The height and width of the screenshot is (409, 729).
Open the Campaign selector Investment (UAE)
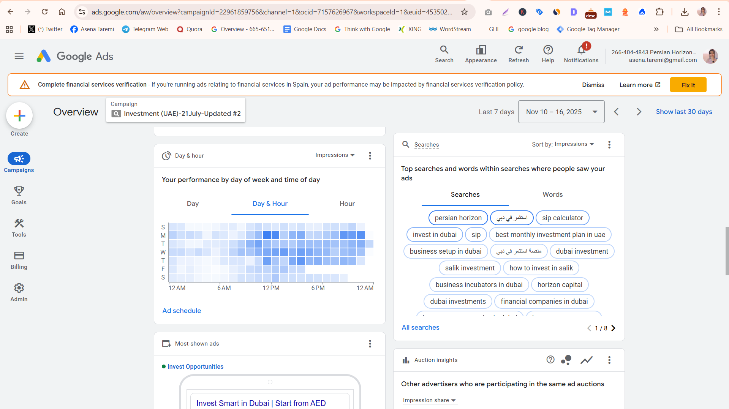coord(176,110)
